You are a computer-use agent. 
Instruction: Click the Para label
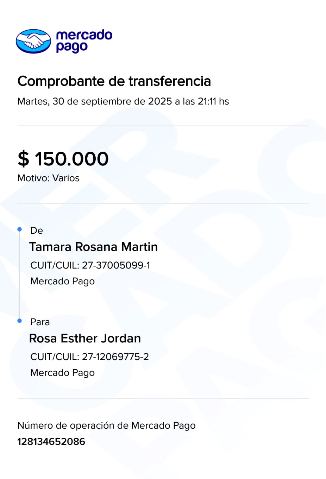(x=40, y=322)
